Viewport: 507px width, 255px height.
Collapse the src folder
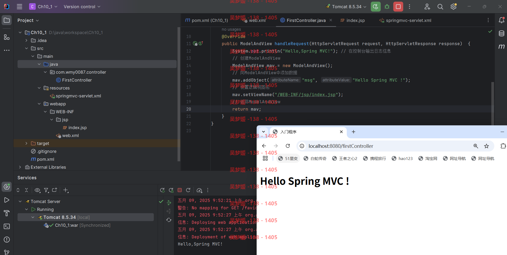coord(26,48)
